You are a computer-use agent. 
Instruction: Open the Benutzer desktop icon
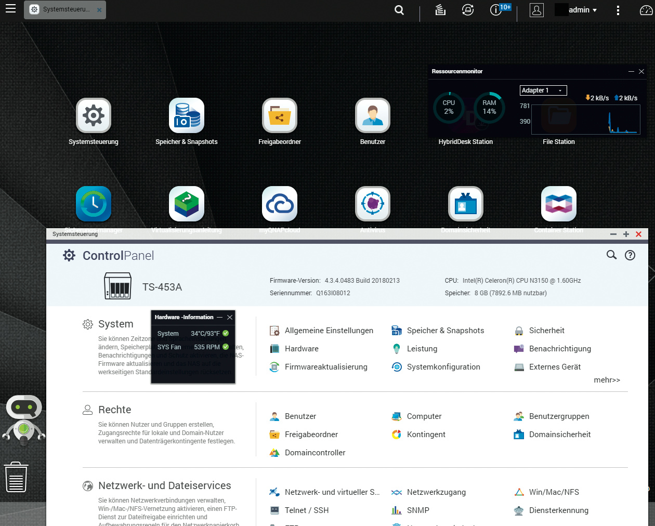click(373, 116)
